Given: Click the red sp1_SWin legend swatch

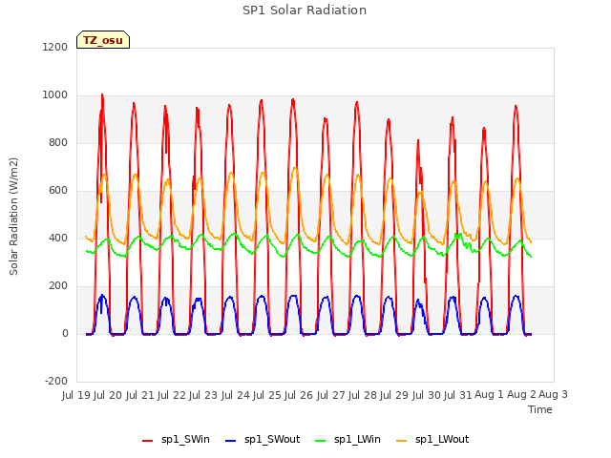Looking at the screenshot, I should 148,441.
